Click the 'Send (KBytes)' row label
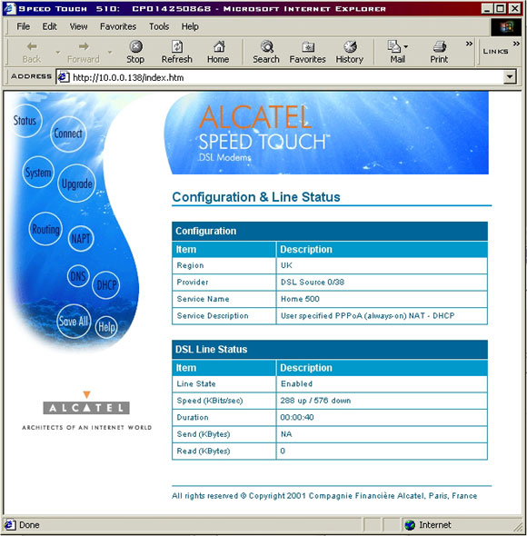Image resolution: width=527 pixels, height=536 pixels. point(204,434)
